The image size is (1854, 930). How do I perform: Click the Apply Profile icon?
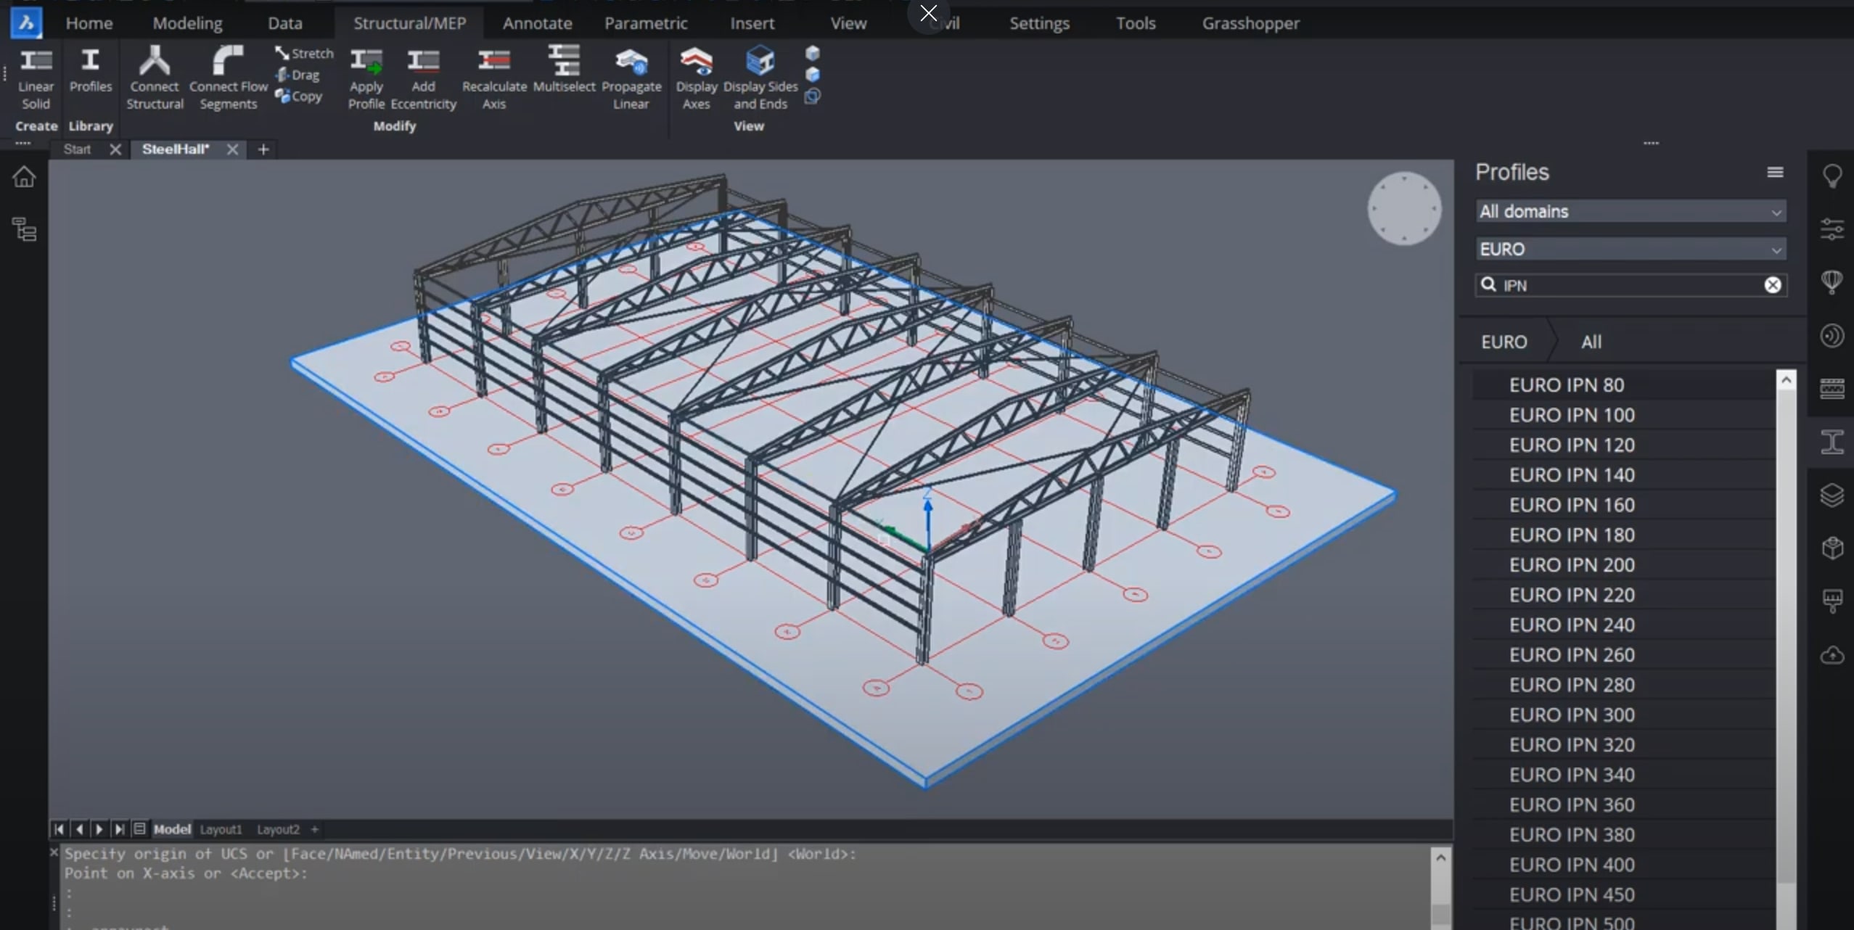tap(366, 77)
